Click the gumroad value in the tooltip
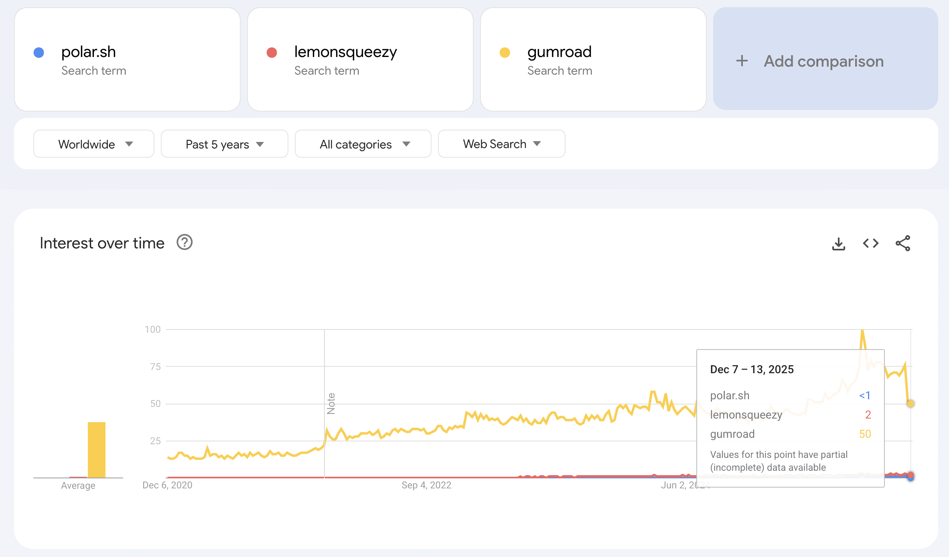The height and width of the screenshot is (557, 949). pyautogui.click(x=864, y=434)
